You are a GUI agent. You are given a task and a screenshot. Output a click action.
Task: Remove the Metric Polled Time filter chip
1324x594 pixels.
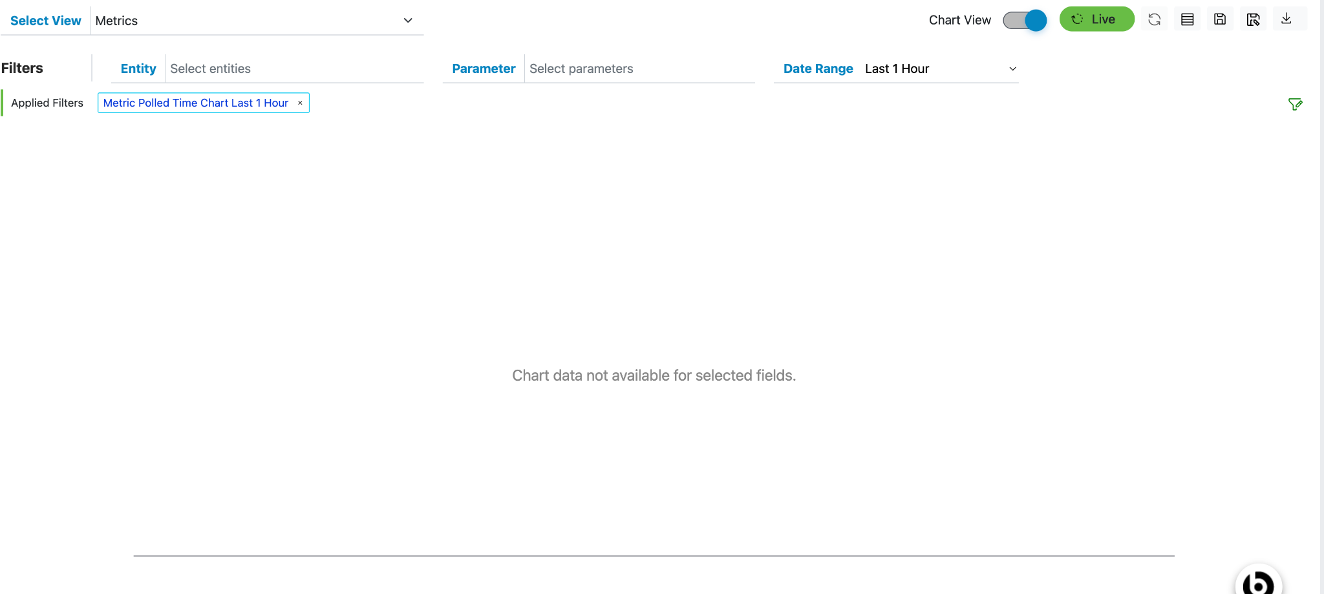300,103
